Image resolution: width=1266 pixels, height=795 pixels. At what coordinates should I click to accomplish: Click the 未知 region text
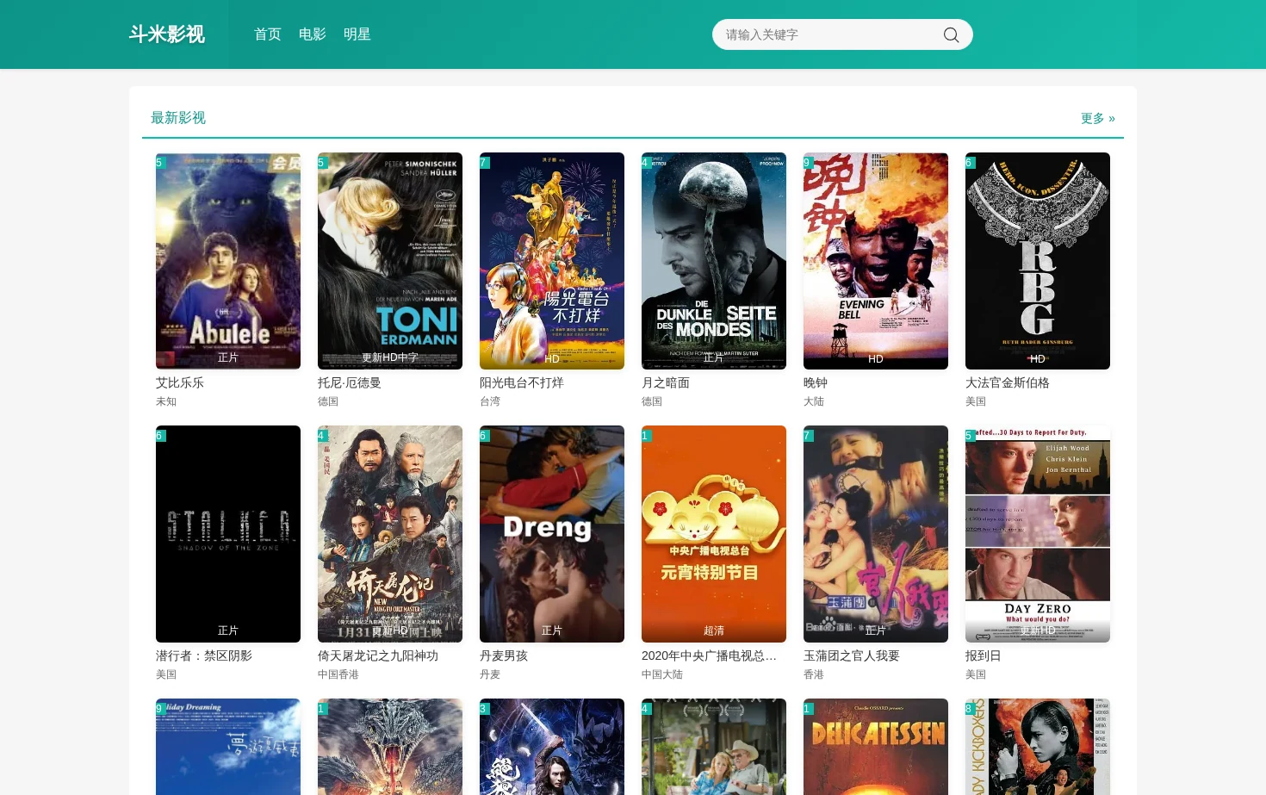pos(166,401)
